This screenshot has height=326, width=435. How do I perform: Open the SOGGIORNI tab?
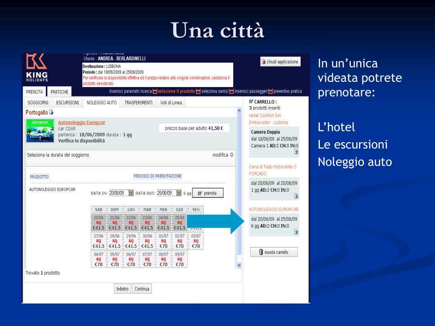point(38,103)
